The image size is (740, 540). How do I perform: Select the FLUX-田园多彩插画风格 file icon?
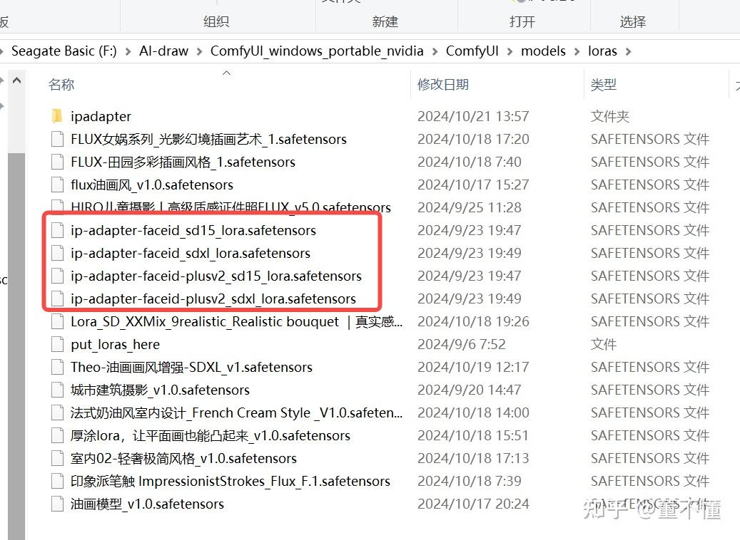point(57,161)
